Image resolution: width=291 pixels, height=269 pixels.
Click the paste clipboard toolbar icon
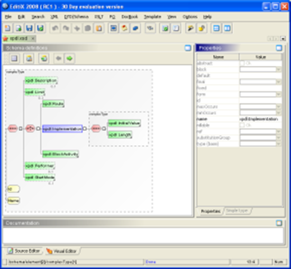pos(99,28)
